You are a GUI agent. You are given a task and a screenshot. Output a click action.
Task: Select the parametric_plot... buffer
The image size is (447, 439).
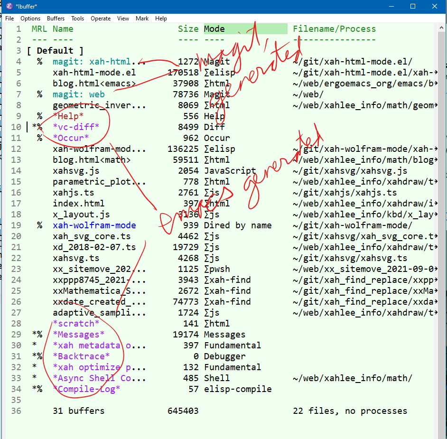coord(99,182)
